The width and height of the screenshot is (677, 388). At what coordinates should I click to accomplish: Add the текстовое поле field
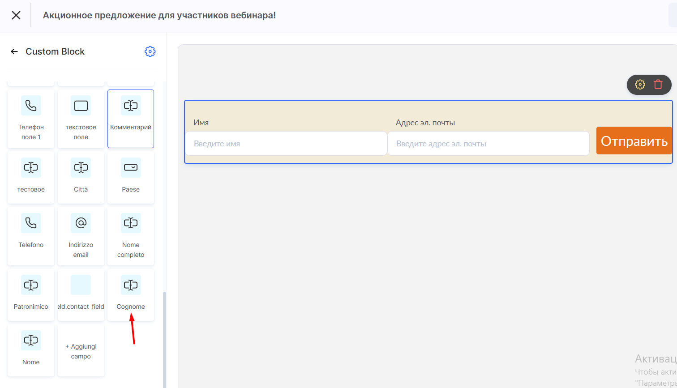[x=81, y=119]
